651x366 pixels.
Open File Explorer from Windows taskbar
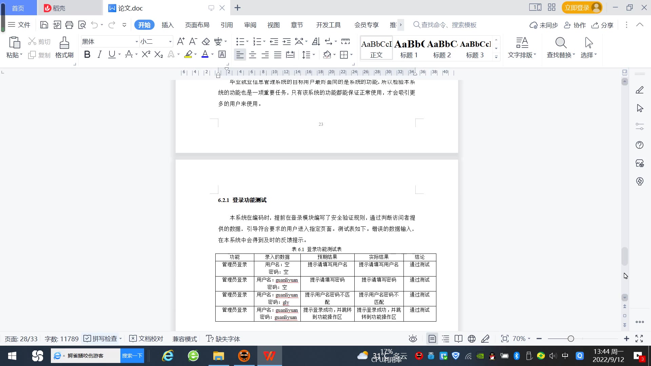tap(218, 356)
